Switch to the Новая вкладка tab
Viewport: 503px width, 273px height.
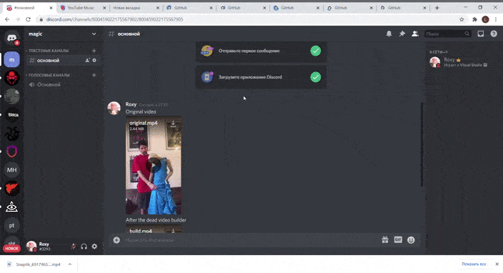pyautogui.click(x=136, y=8)
